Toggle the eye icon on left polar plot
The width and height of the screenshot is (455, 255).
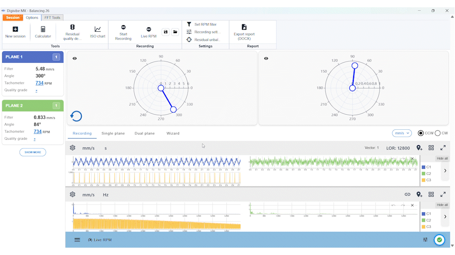(75, 58)
